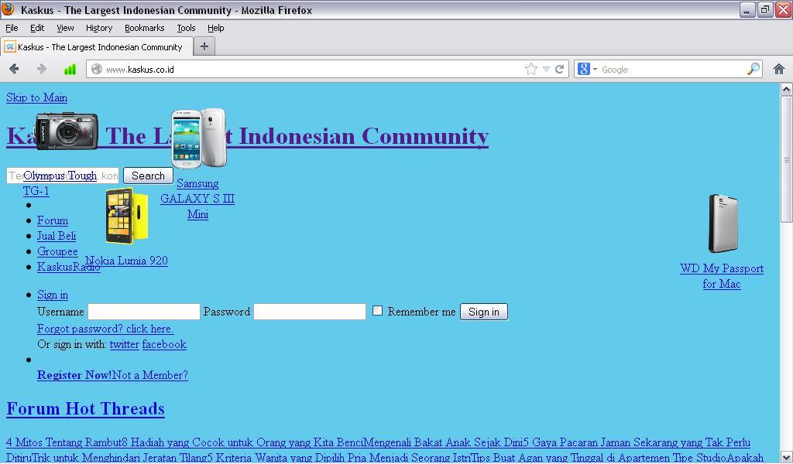Open the Bookmarks menu
The image size is (793, 464).
144,28
